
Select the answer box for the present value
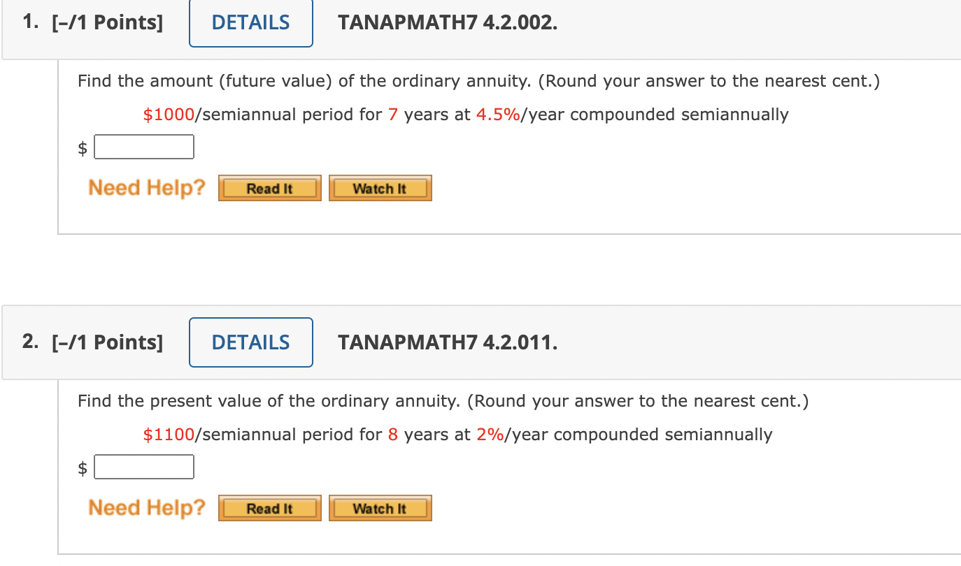143,467
